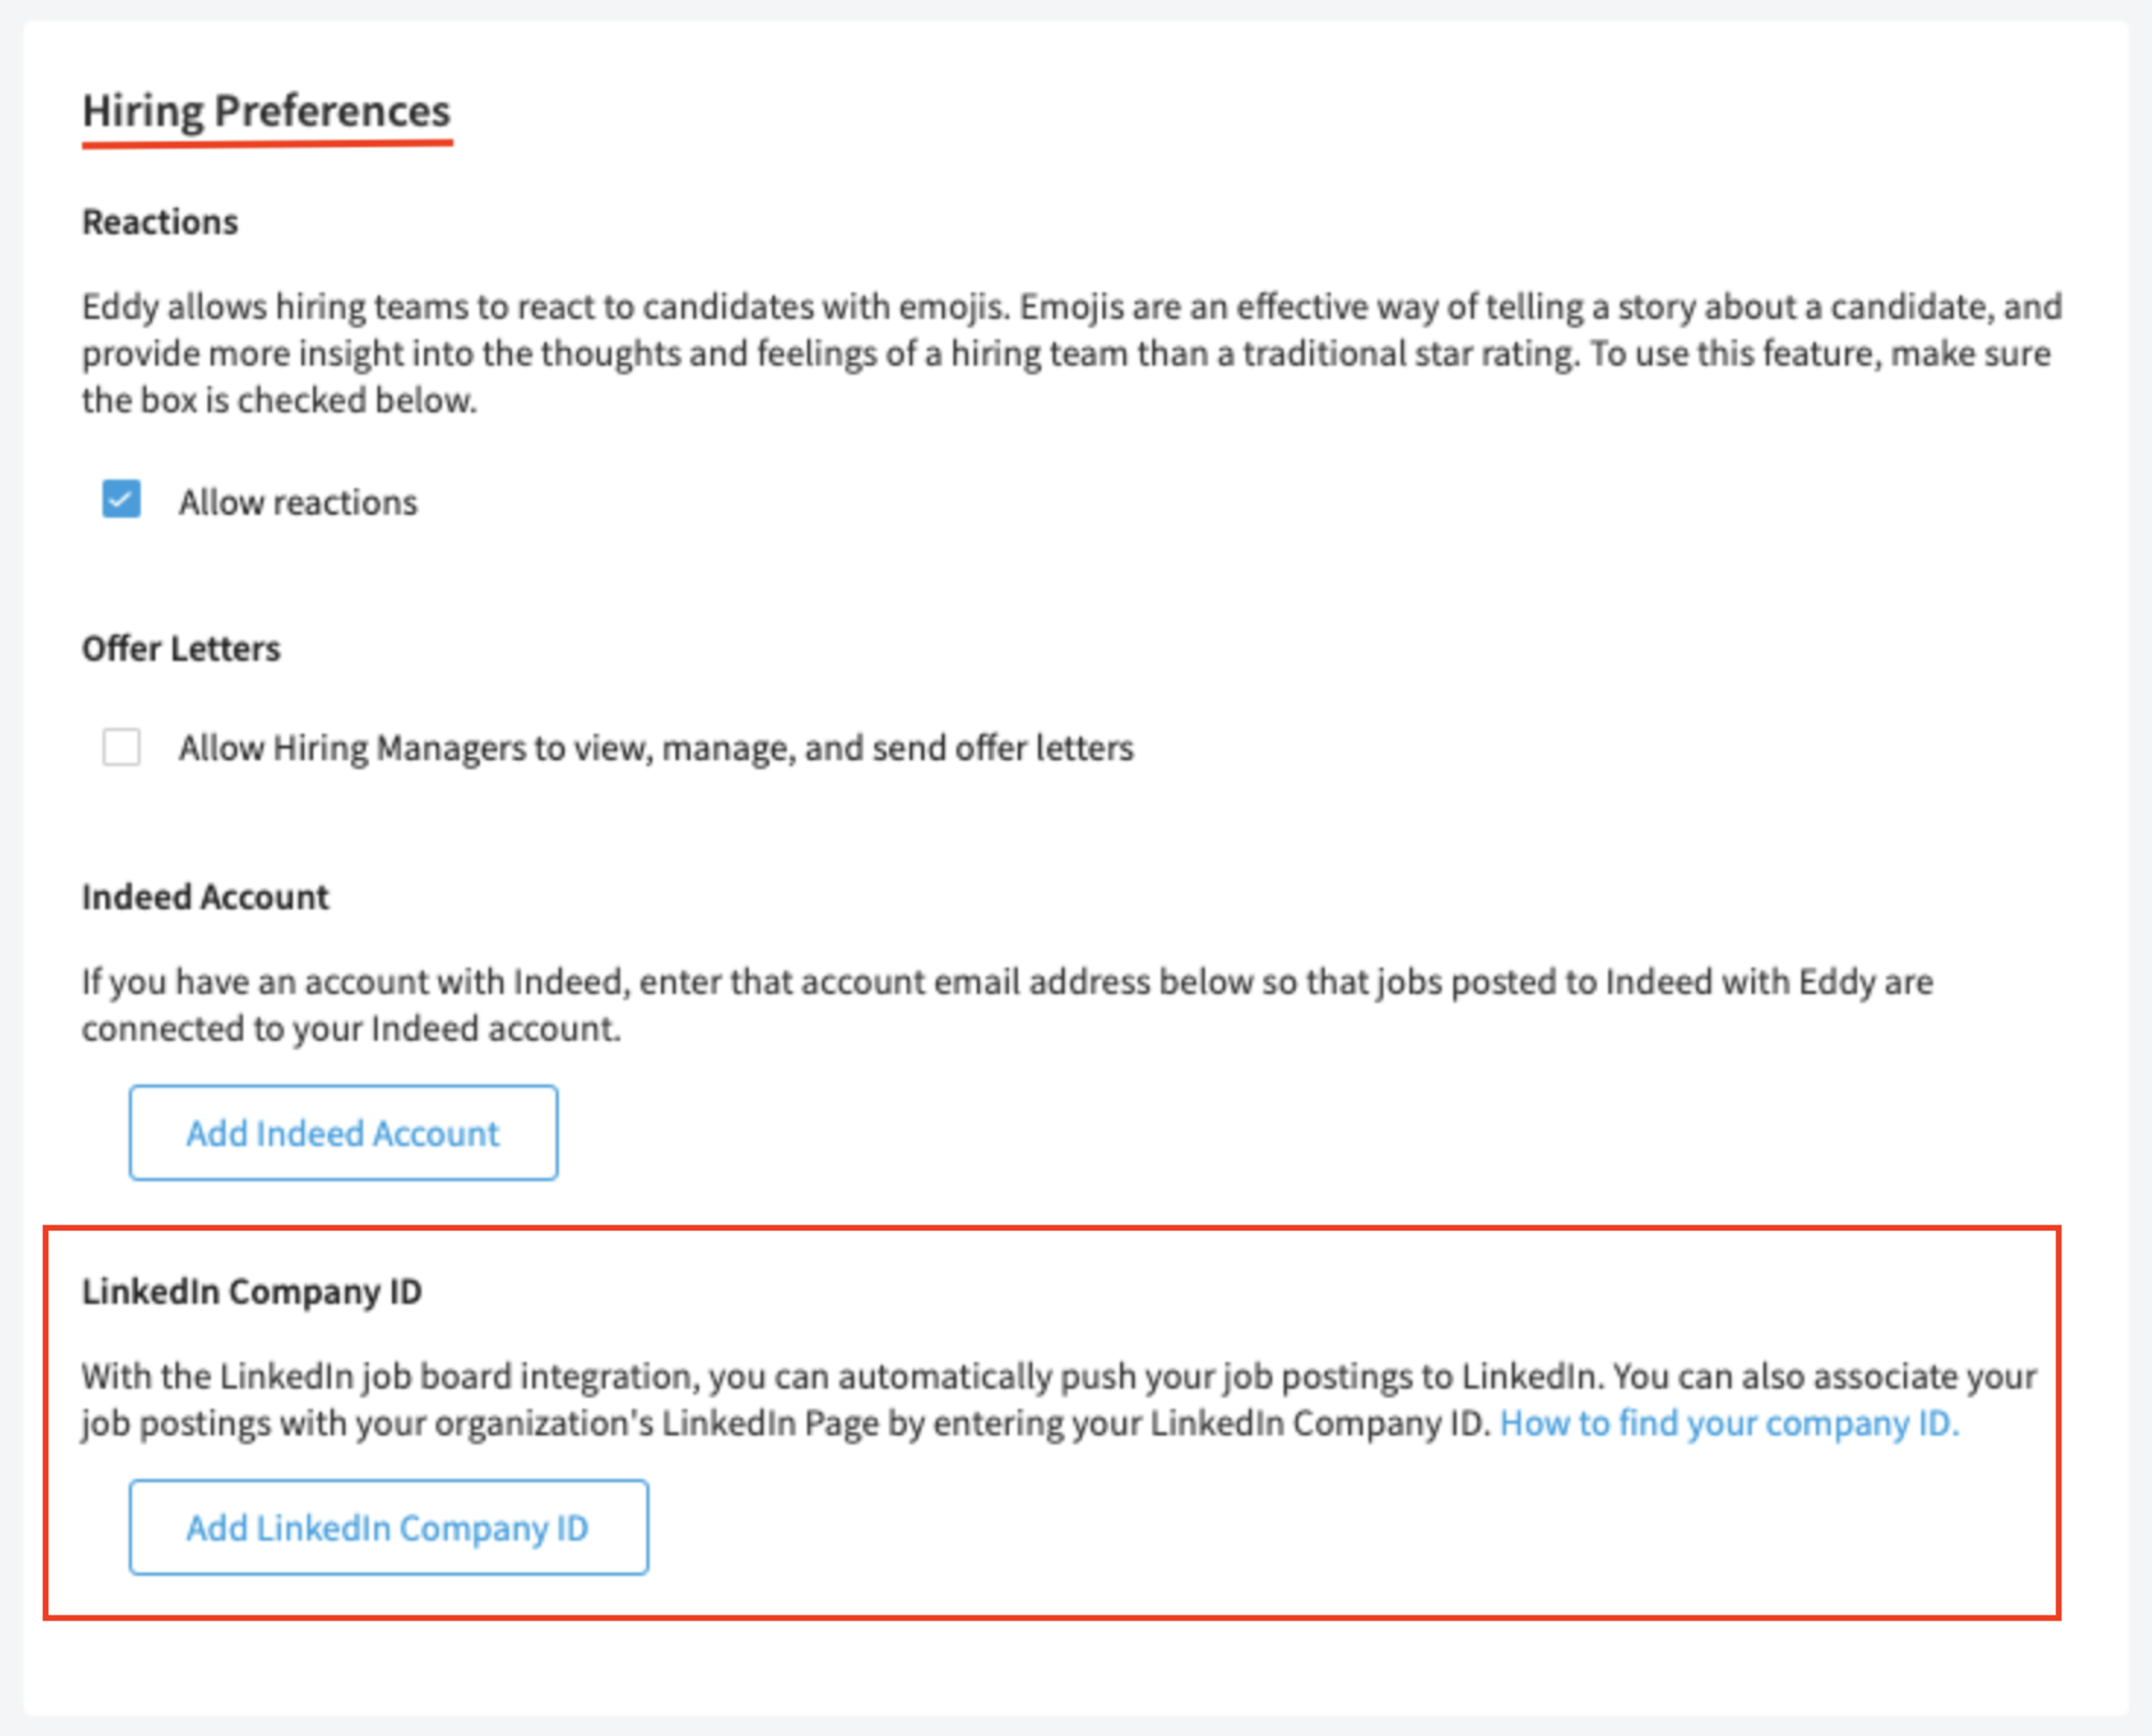Screen dimensions: 2152x1736
Task: Select the Hiring Preferences page title
Action: [266, 110]
